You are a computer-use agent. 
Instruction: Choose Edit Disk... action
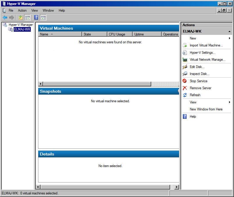tap(197, 67)
